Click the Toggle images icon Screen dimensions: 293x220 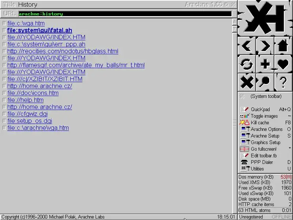(x=245, y=116)
